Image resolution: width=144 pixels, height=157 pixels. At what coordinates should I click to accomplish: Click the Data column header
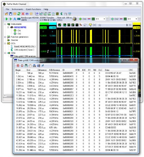point(107,70)
